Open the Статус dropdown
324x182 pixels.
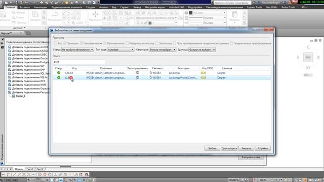tap(77, 50)
